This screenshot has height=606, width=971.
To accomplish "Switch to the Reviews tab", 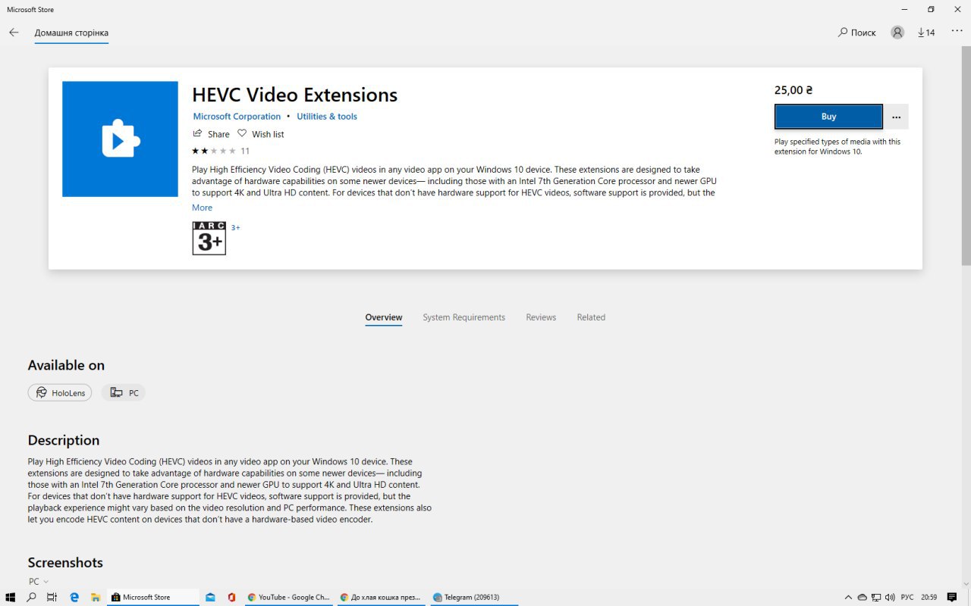I will click(541, 317).
